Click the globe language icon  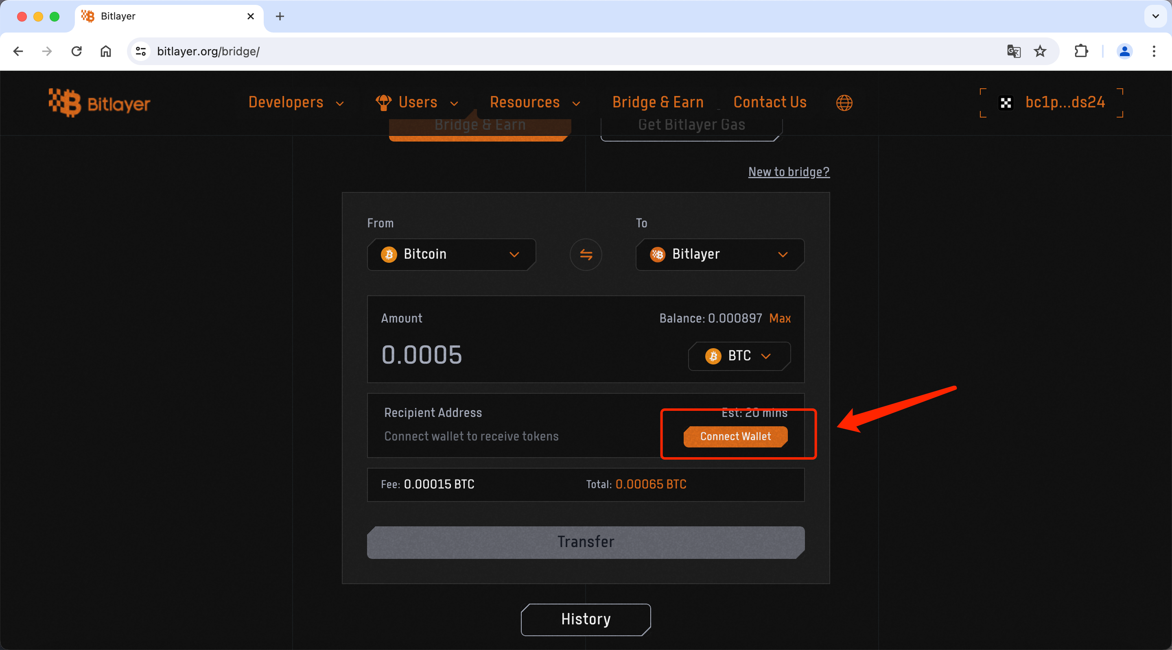(x=844, y=103)
